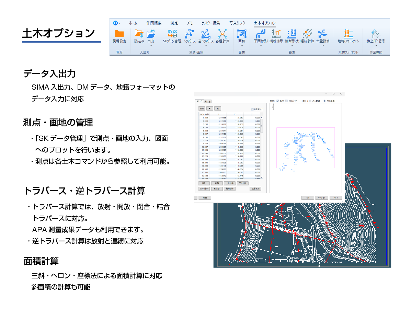The height and width of the screenshot is (309, 412).
Task: Switch to the ホーム ribbon tab
Action: pyautogui.click(x=133, y=23)
